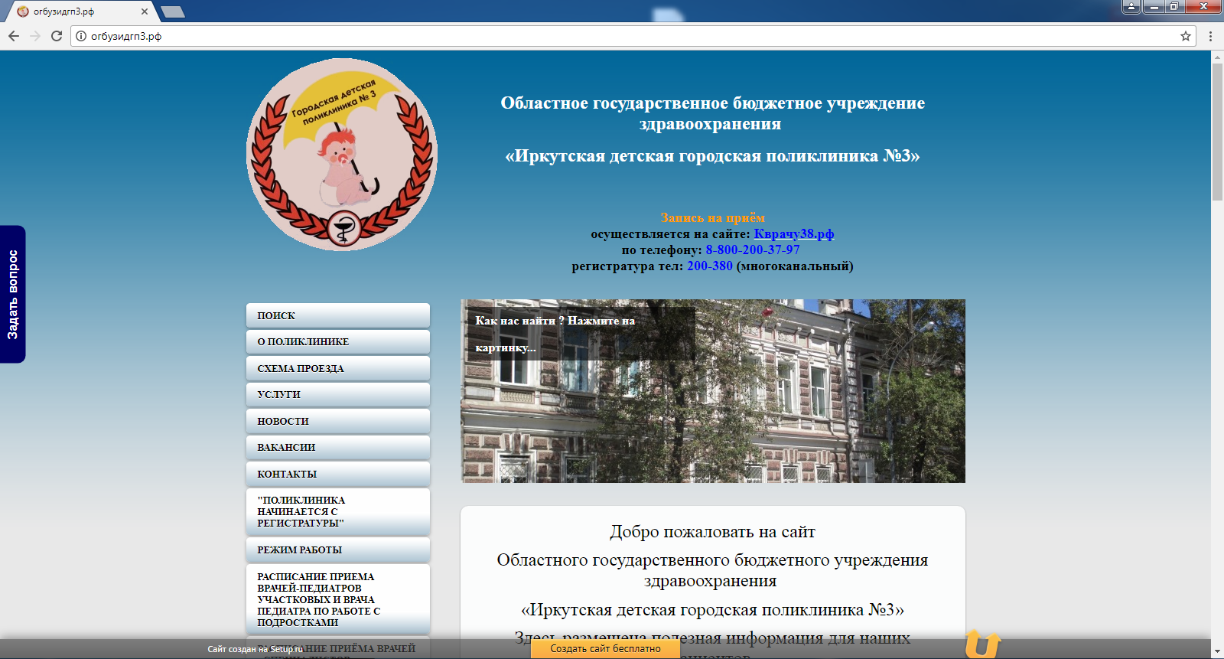Click scrollbar up arrow
The width and height of the screenshot is (1224, 659).
point(1217,57)
